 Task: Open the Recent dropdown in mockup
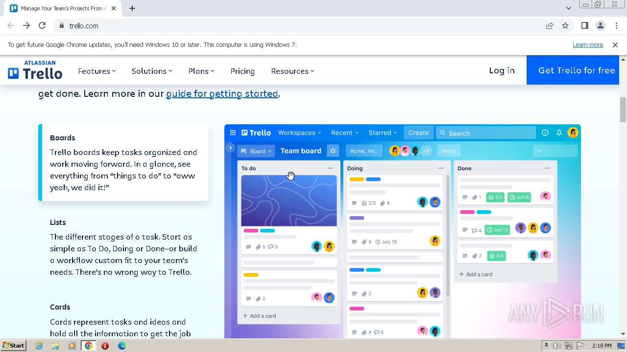coord(345,132)
